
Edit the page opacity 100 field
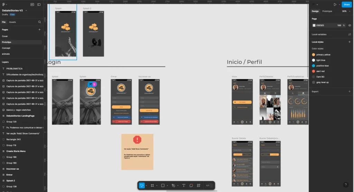339,26
